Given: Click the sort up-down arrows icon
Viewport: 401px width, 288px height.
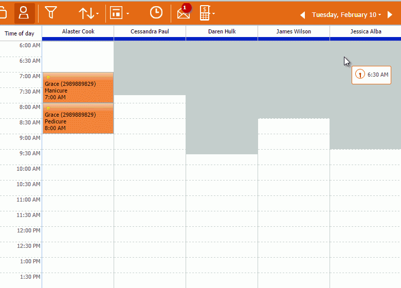Looking at the screenshot, I should tap(86, 13).
